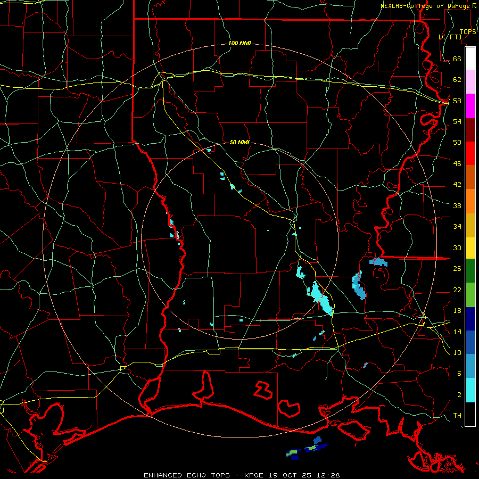Click the TOPS legend title

(x=468, y=32)
